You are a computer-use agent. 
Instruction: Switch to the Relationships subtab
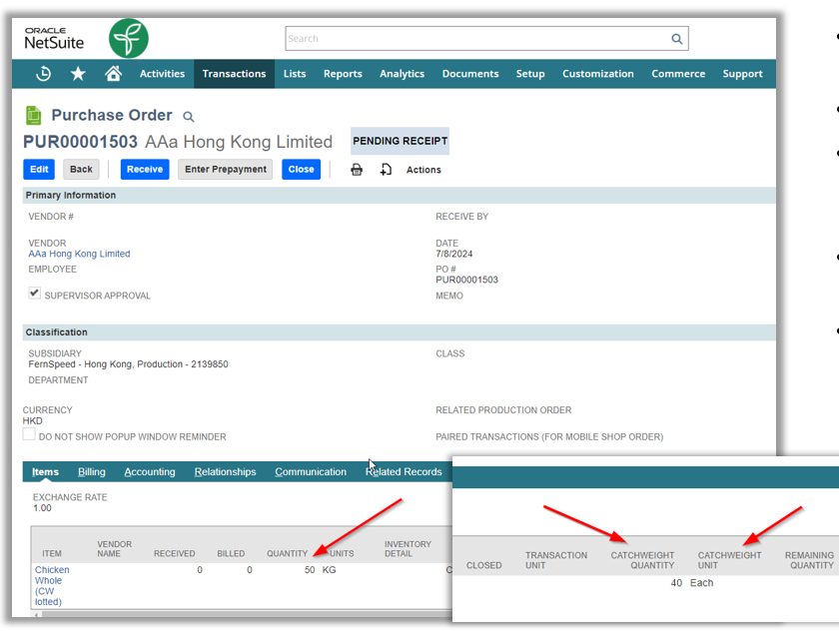226,472
